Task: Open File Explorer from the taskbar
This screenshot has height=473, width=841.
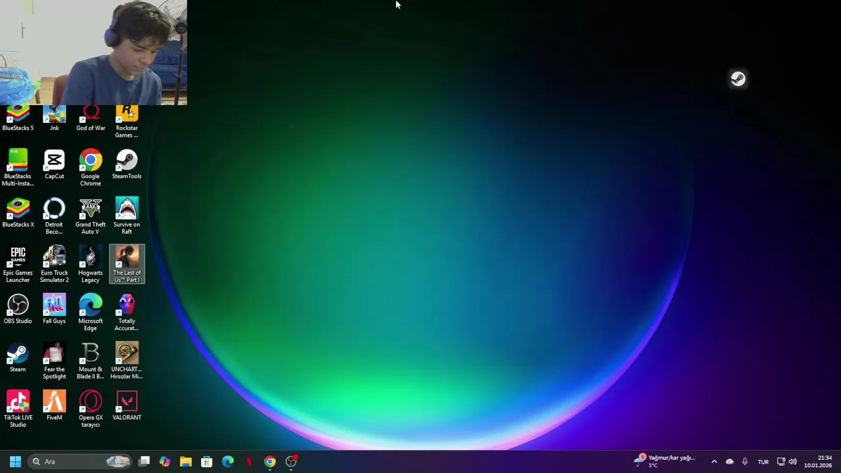Action: tap(186, 462)
